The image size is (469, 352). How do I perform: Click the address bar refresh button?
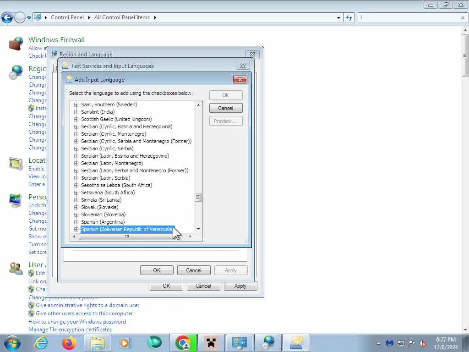[x=349, y=18]
